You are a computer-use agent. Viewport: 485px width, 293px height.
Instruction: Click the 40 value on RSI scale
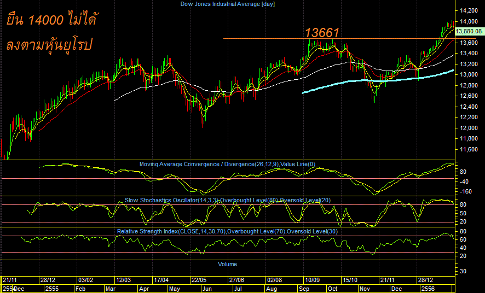click(463, 248)
